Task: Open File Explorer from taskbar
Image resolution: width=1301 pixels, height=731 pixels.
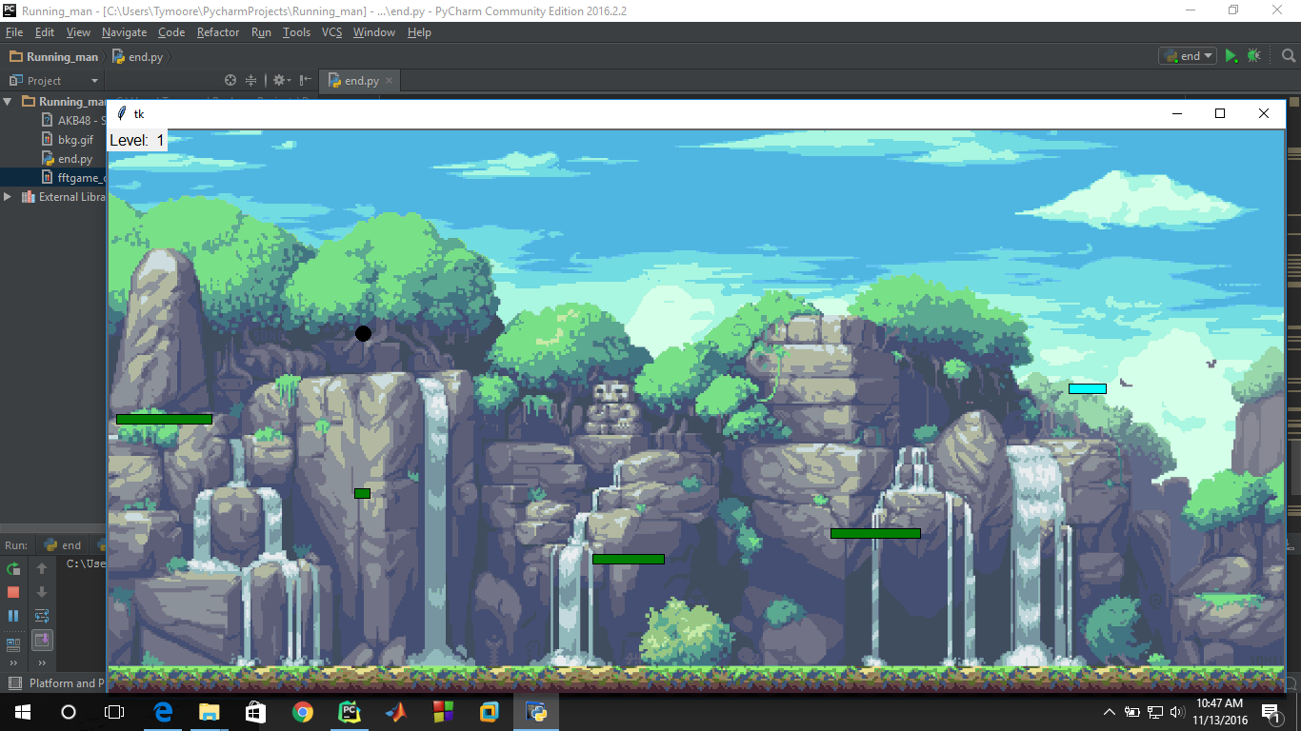Action: tap(210, 712)
